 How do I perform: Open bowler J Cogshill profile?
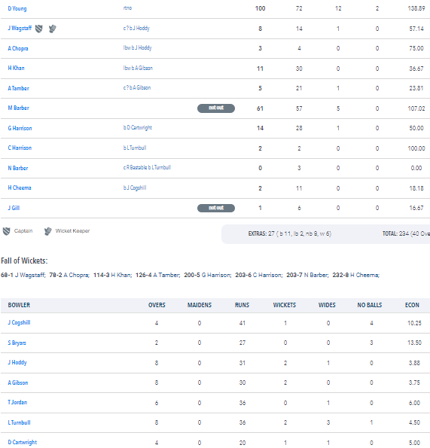click(x=19, y=322)
